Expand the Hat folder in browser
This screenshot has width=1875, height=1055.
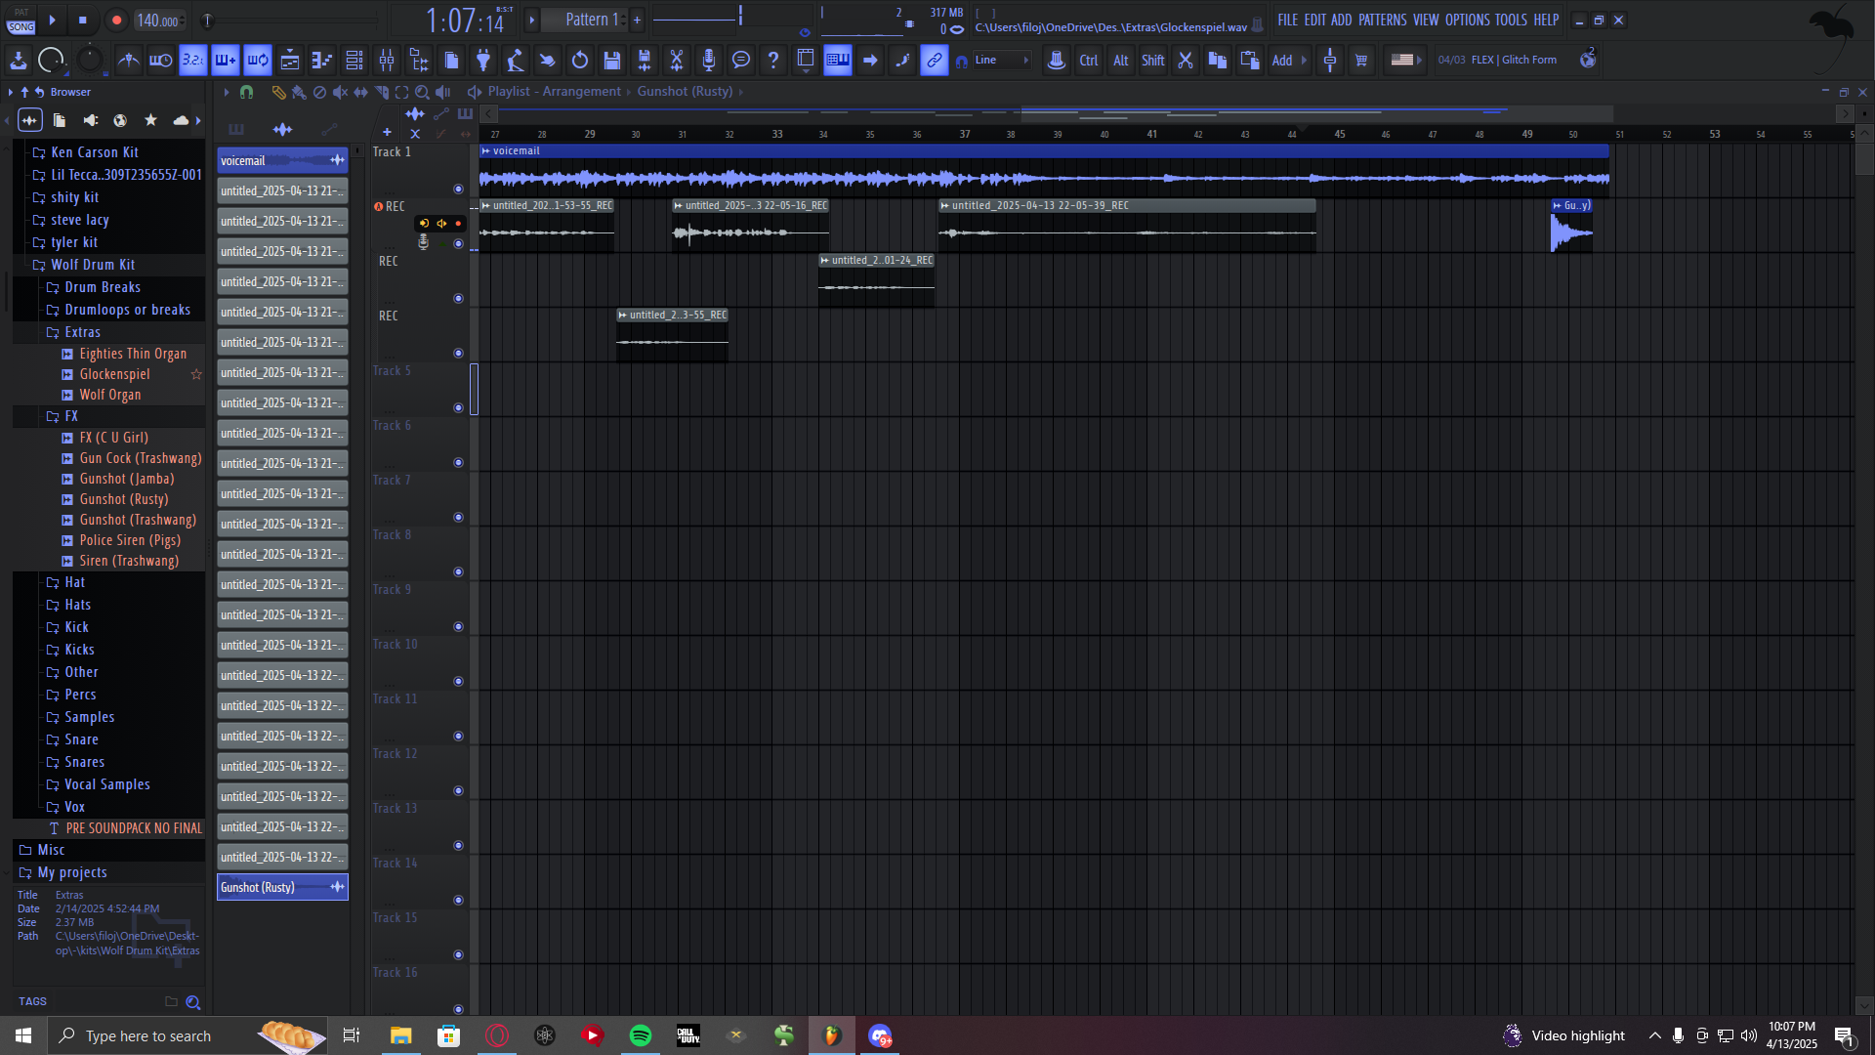pos(74,582)
